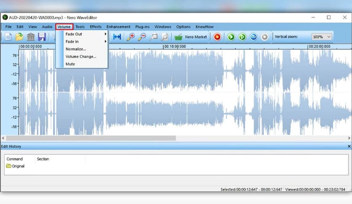
Task: Play audio with the first green play button
Action: click(x=231, y=37)
